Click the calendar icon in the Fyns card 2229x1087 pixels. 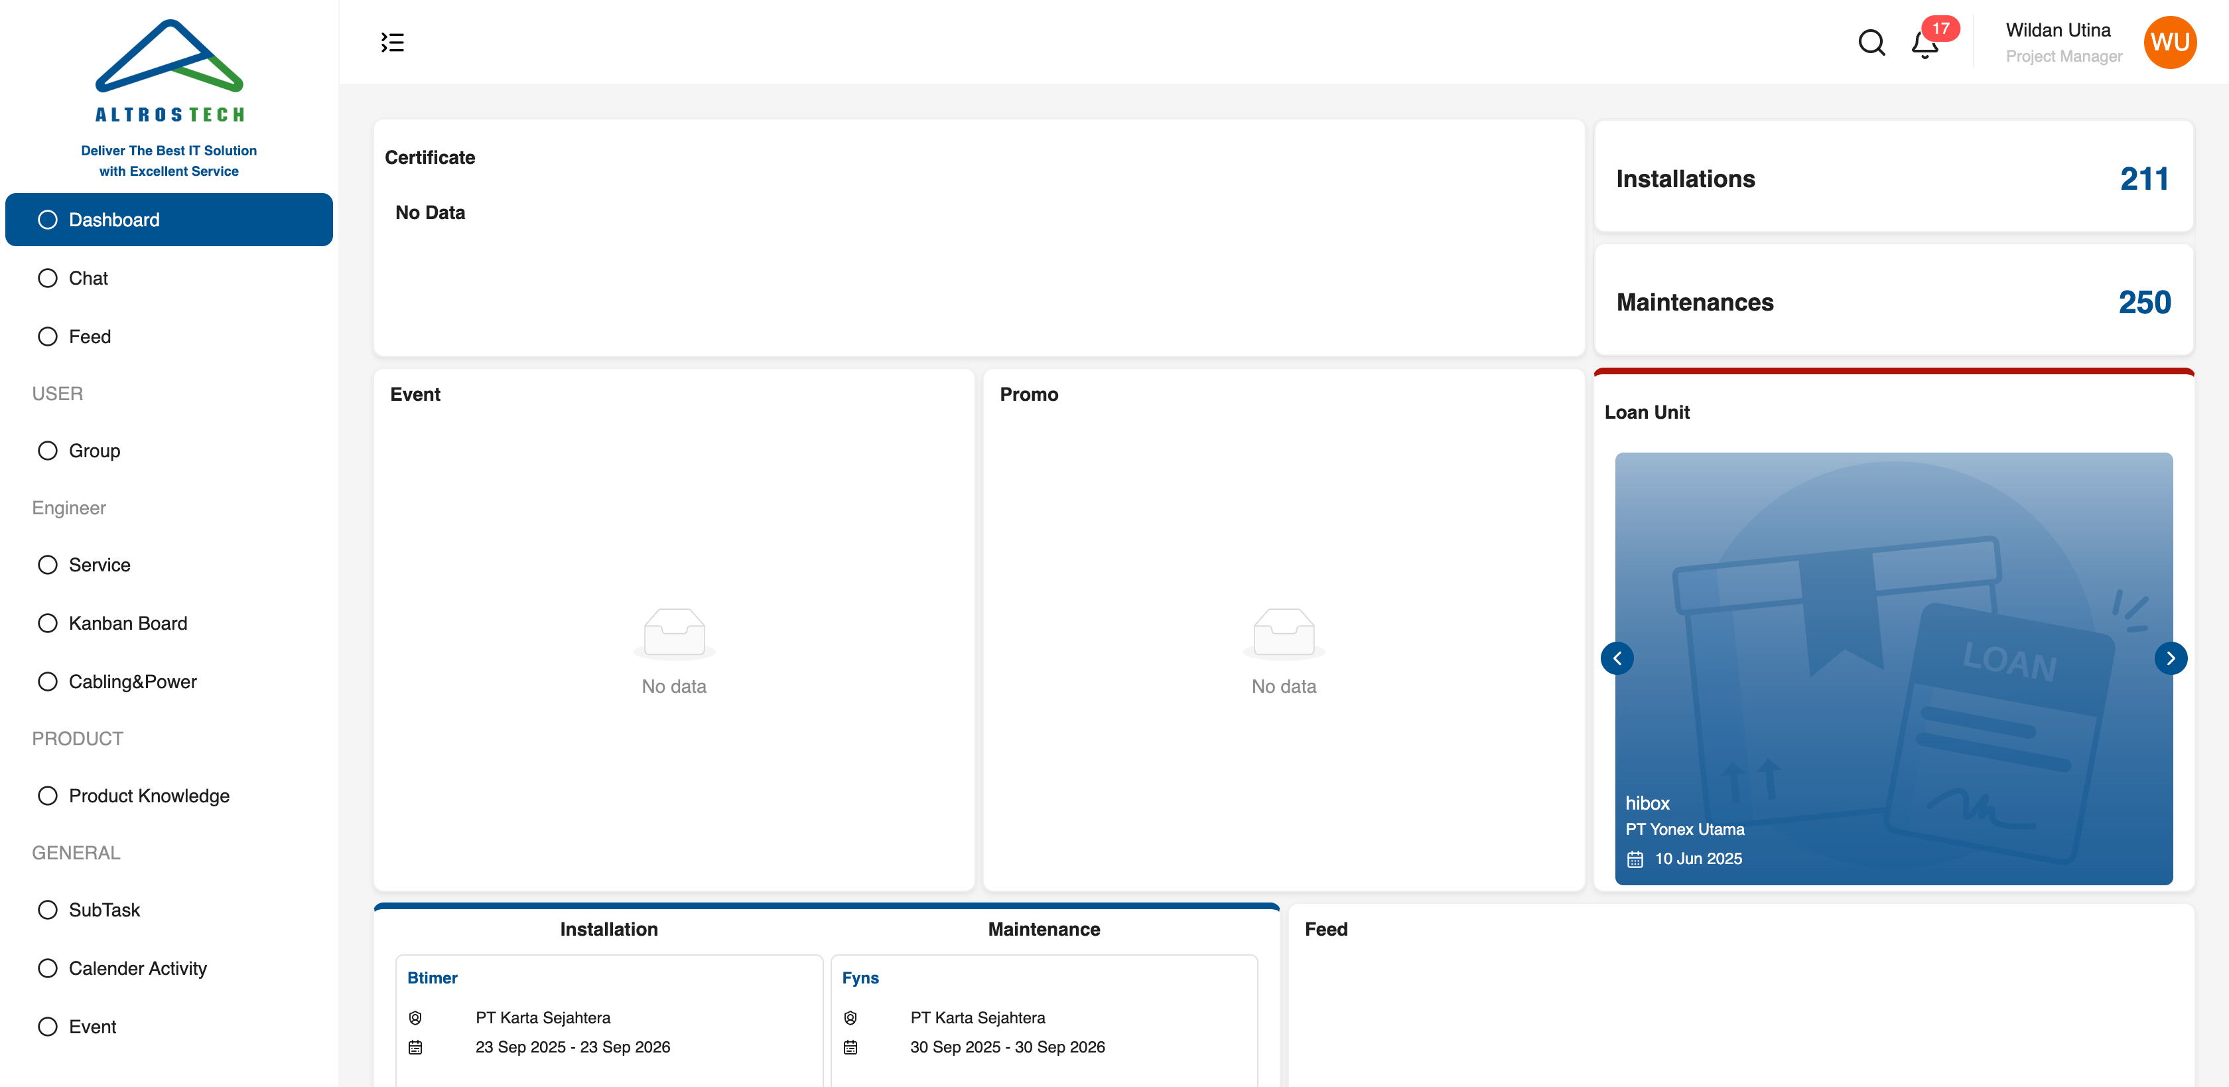pyautogui.click(x=850, y=1047)
